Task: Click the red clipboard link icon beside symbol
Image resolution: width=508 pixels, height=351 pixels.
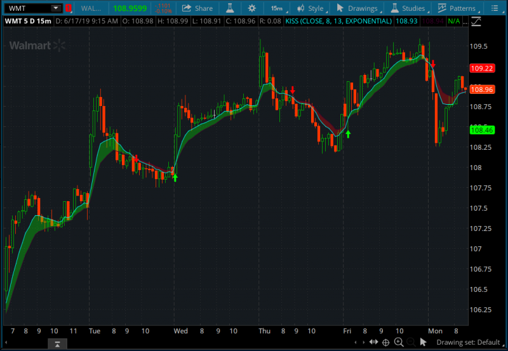Action: (x=68, y=8)
